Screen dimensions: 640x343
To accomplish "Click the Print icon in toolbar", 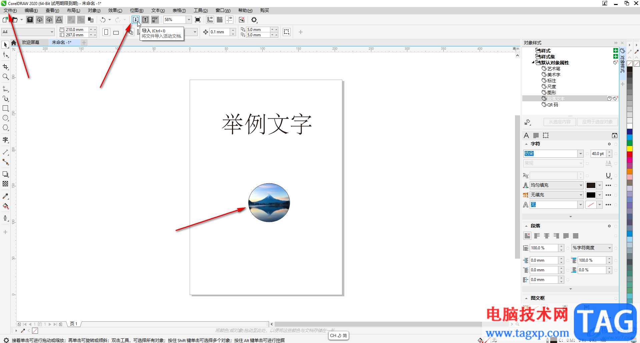I will pos(59,20).
